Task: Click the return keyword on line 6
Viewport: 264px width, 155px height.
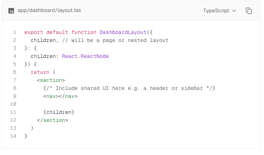Action: tap(40, 72)
